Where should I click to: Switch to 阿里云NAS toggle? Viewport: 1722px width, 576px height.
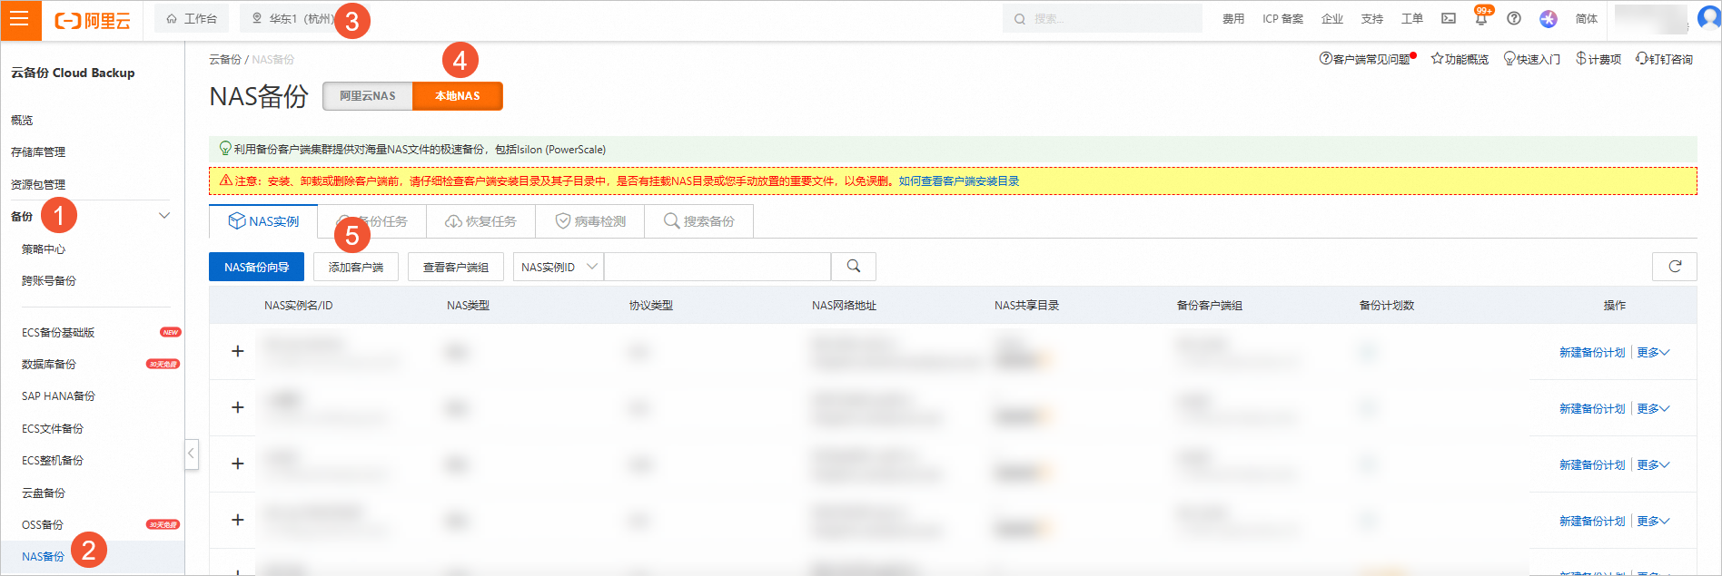(x=368, y=96)
